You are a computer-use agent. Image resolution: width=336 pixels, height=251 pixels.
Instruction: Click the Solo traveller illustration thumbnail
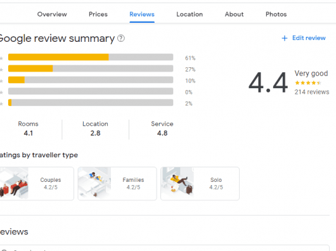178,184
